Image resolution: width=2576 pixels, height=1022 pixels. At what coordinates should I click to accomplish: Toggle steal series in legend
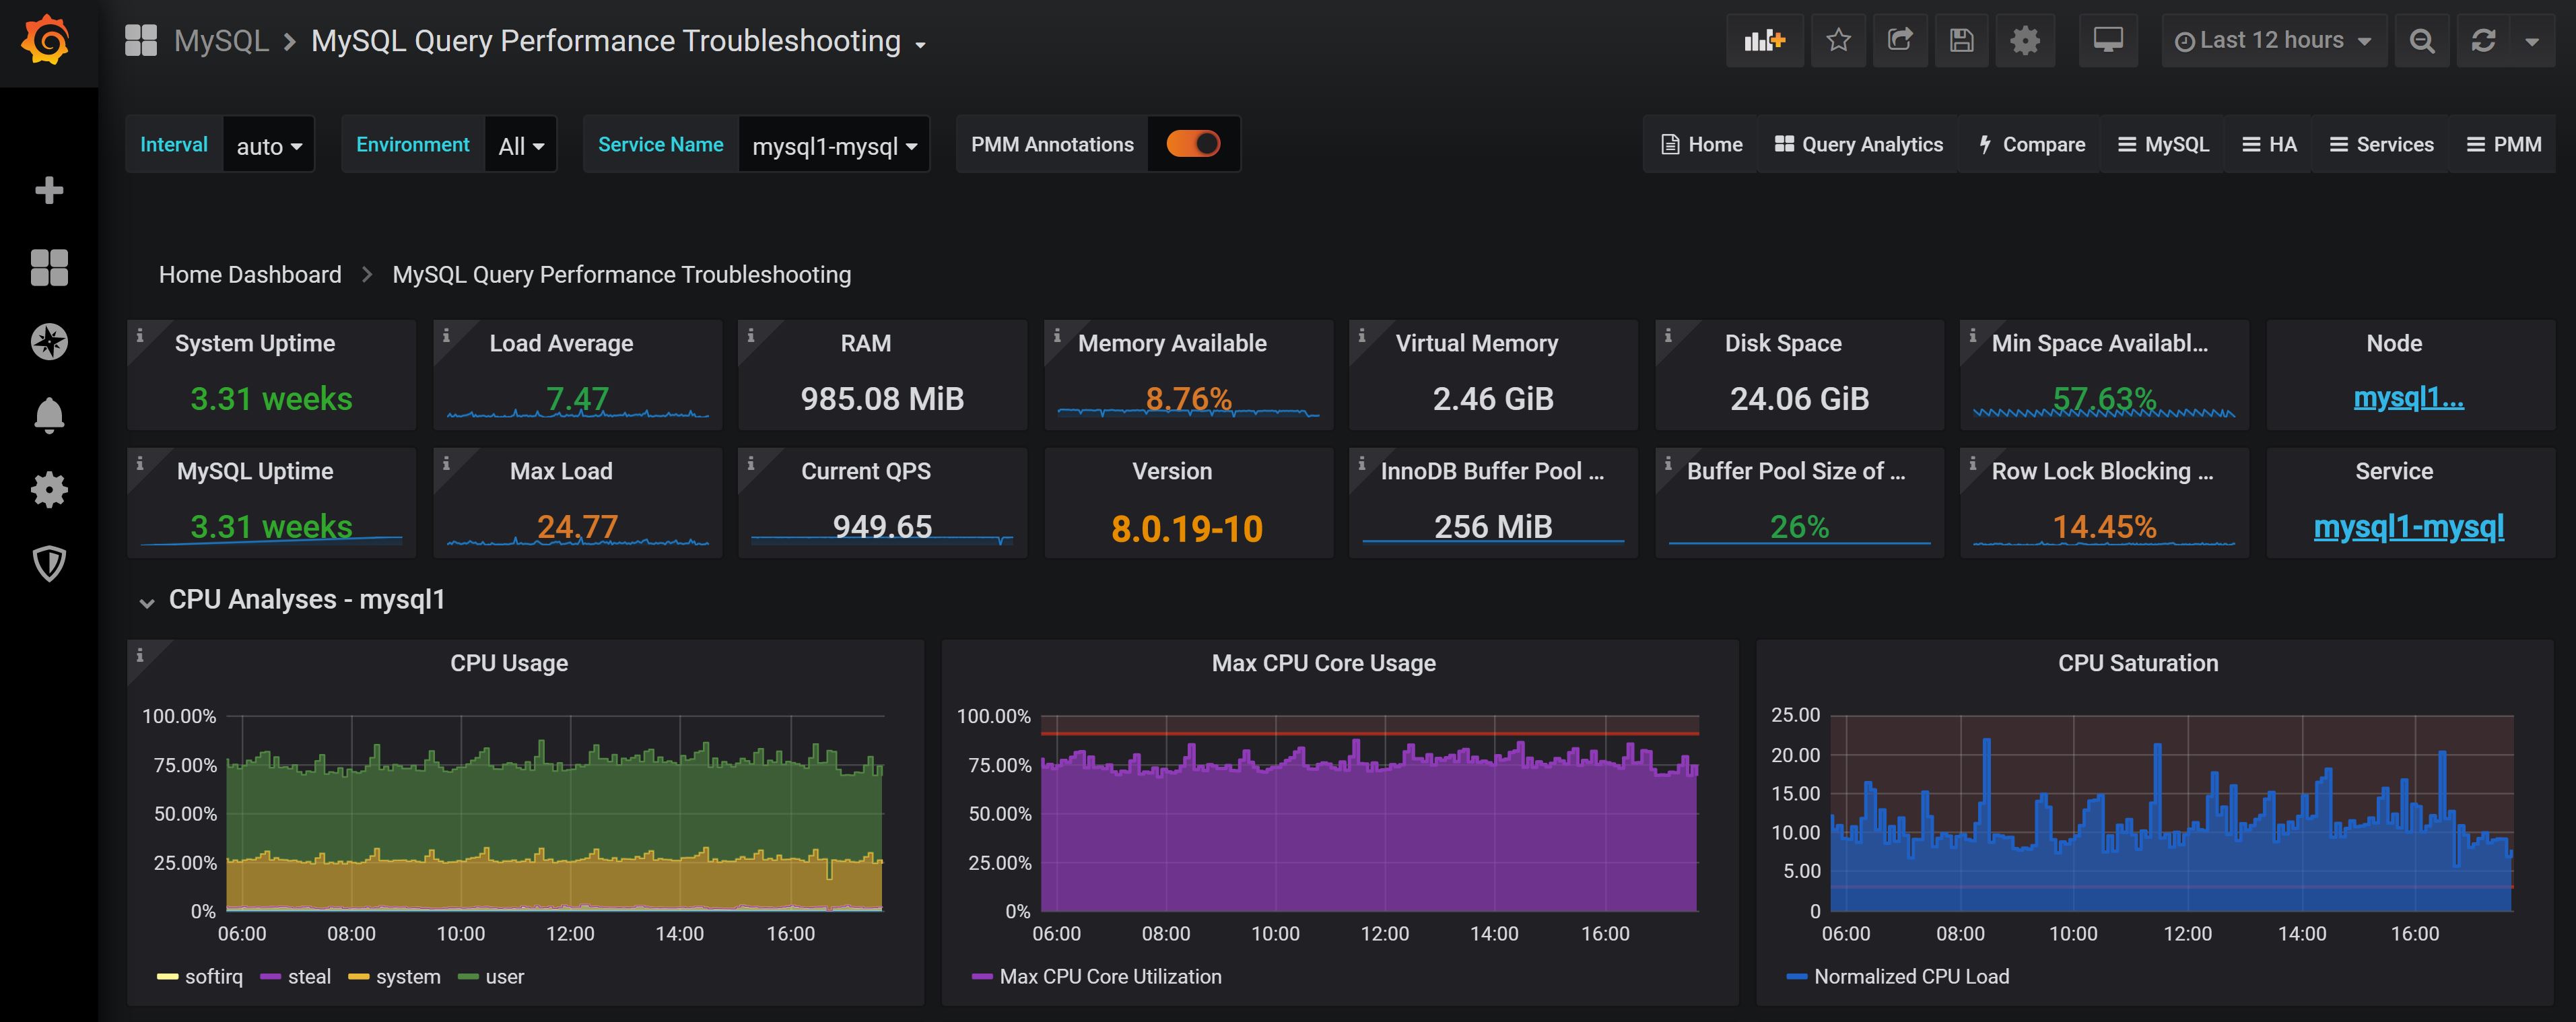[x=308, y=977]
